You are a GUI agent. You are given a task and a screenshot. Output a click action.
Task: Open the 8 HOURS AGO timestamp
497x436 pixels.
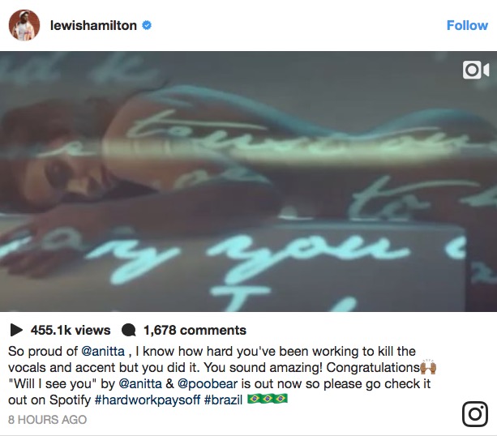coord(47,420)
